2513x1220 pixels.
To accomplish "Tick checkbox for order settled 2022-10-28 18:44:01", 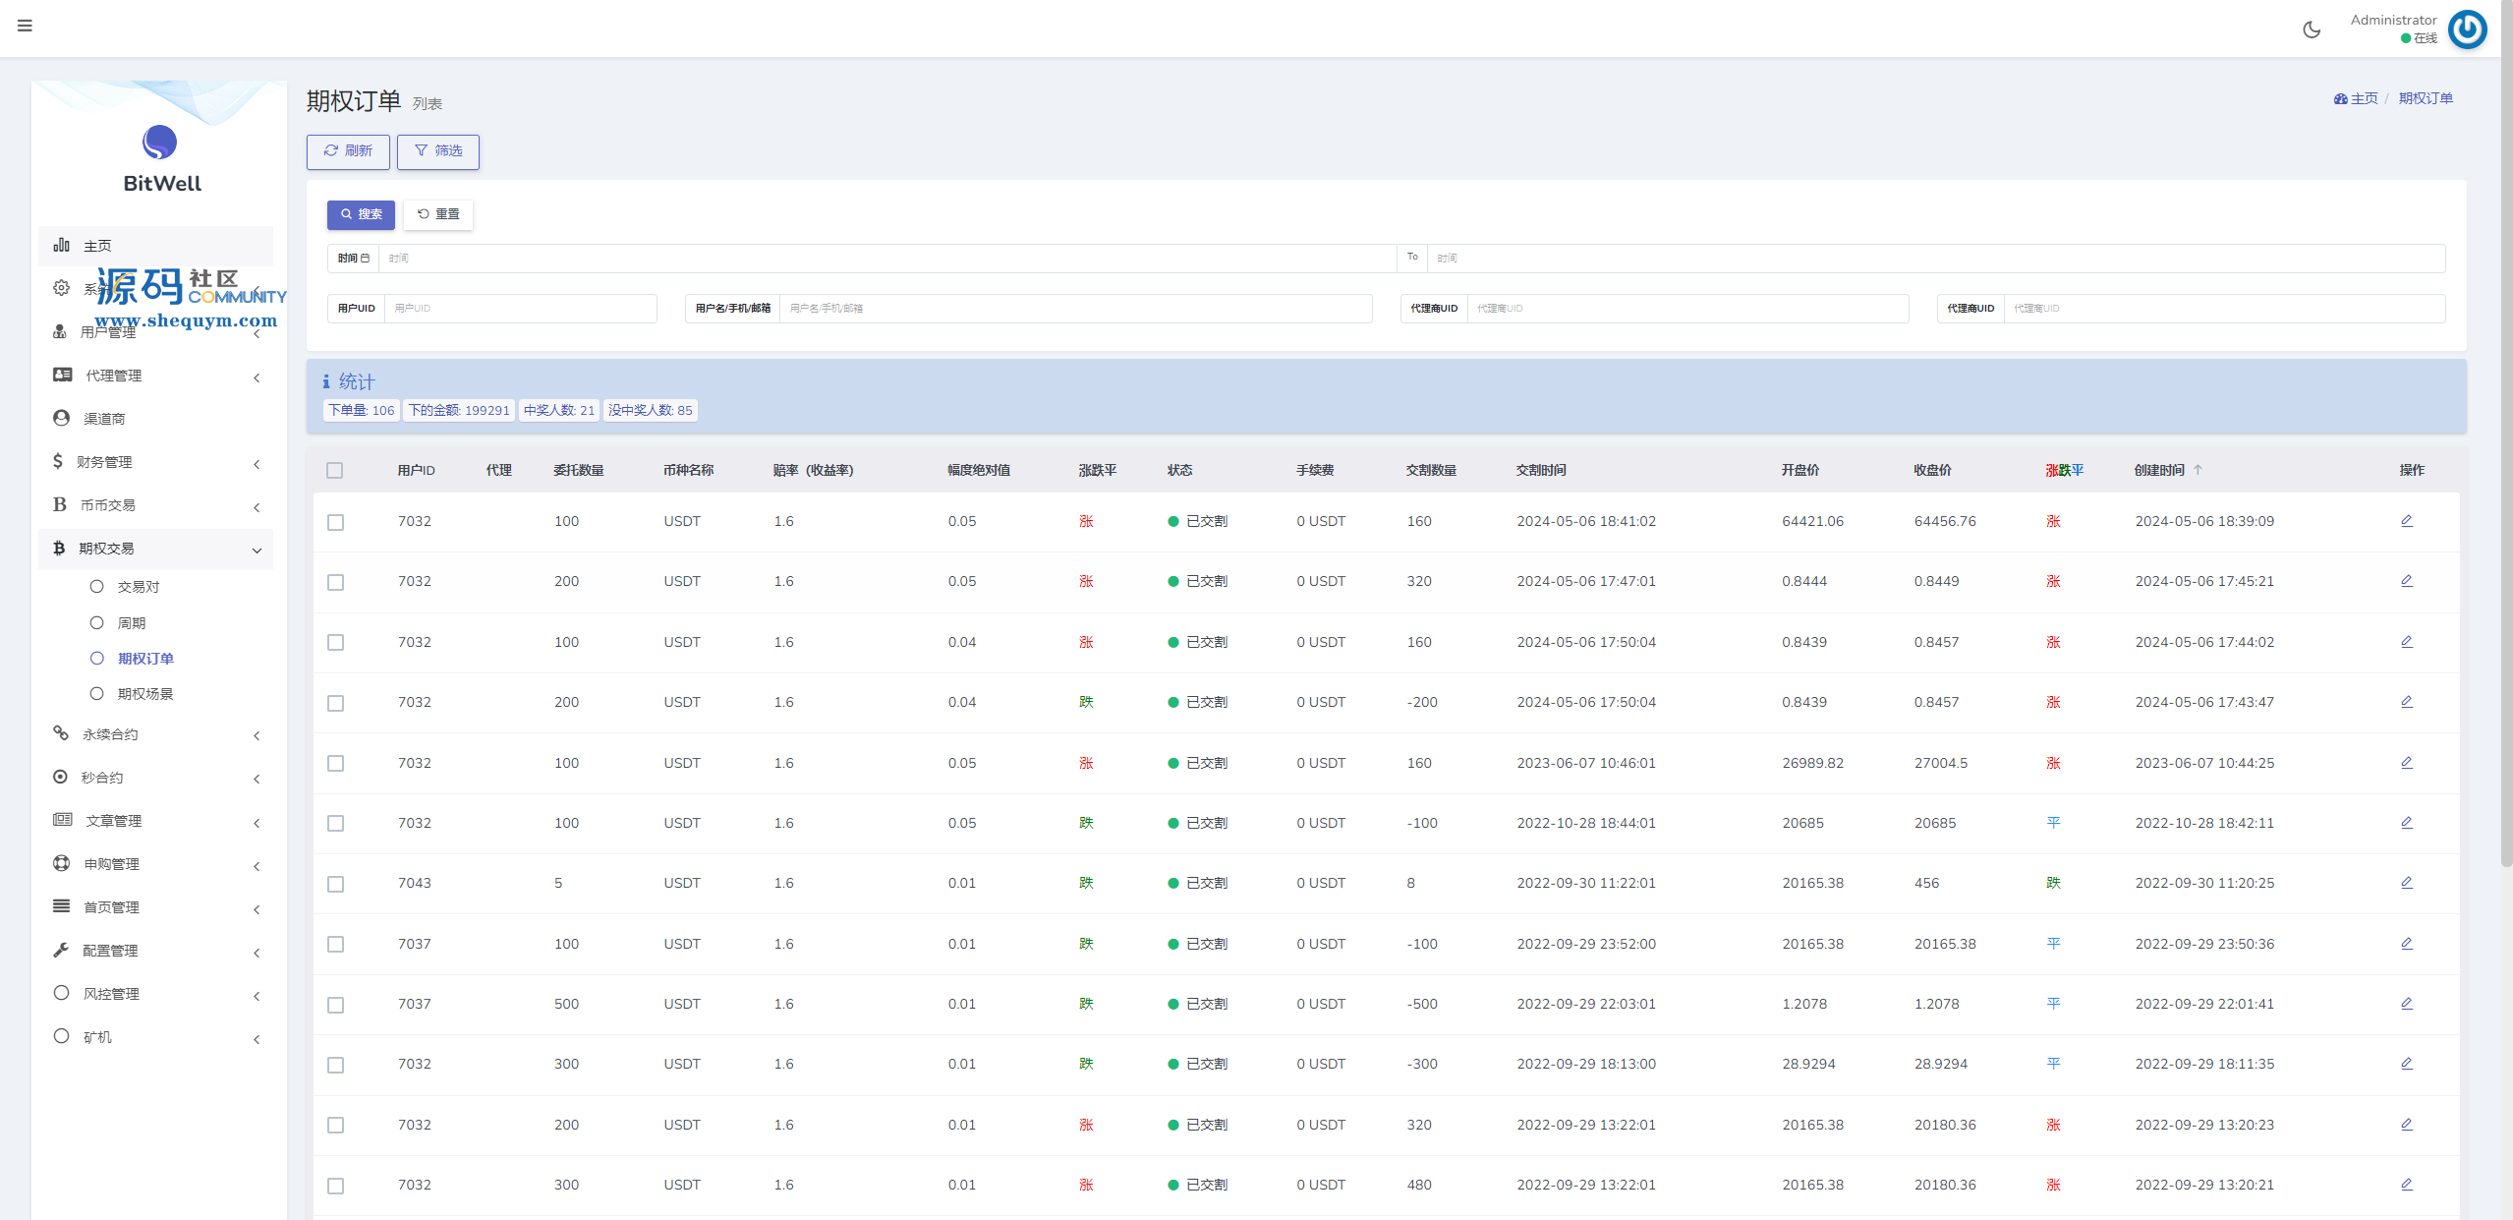I will [x=336, y=824].
